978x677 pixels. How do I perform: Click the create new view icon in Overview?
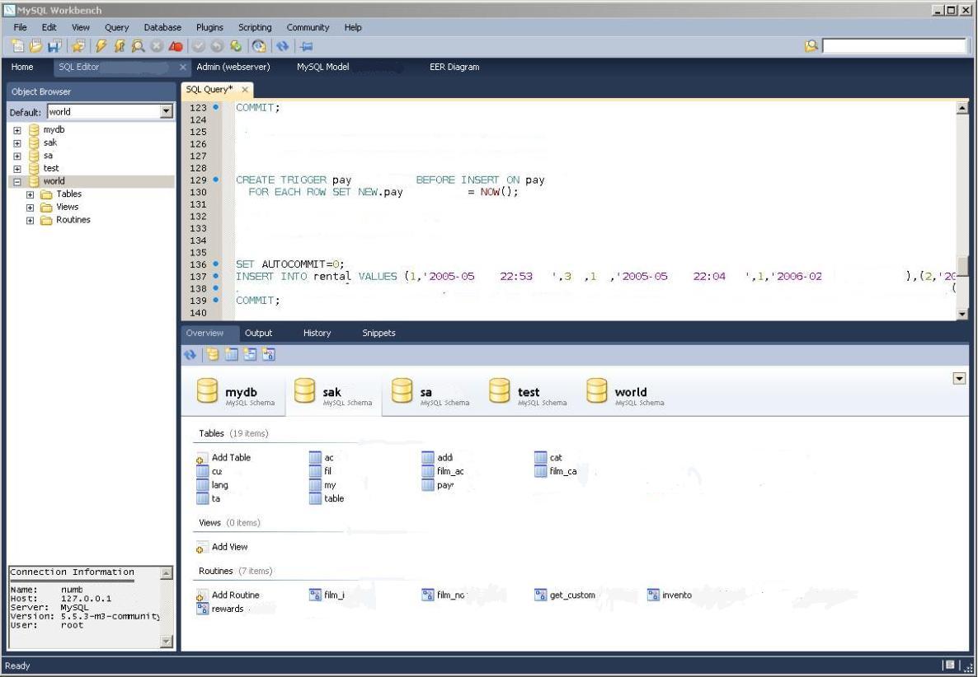(250, 355)
